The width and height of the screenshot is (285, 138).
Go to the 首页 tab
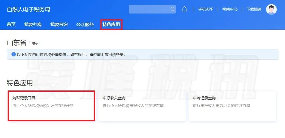[x=11, y=24]
